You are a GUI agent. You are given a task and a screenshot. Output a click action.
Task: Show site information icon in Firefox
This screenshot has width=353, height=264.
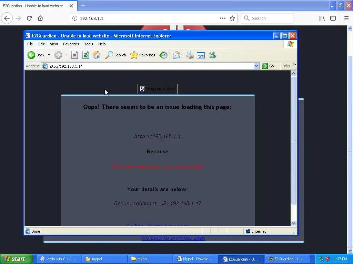(x=74, y=19)
